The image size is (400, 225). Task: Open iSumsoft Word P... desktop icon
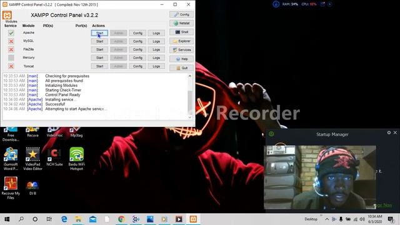click(11, 159)
